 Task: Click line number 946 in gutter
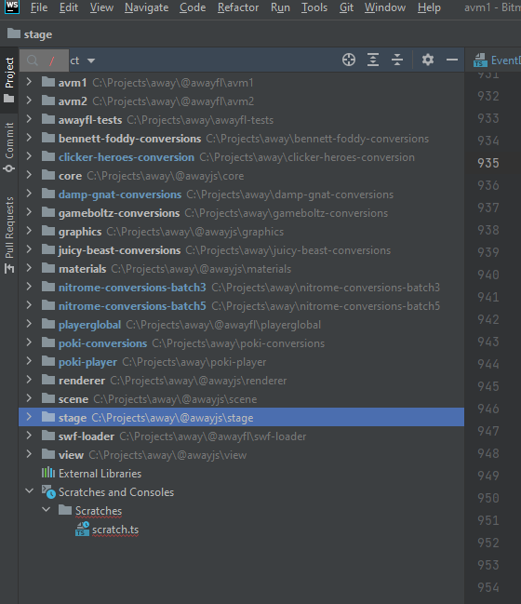[x=488, y=409]
